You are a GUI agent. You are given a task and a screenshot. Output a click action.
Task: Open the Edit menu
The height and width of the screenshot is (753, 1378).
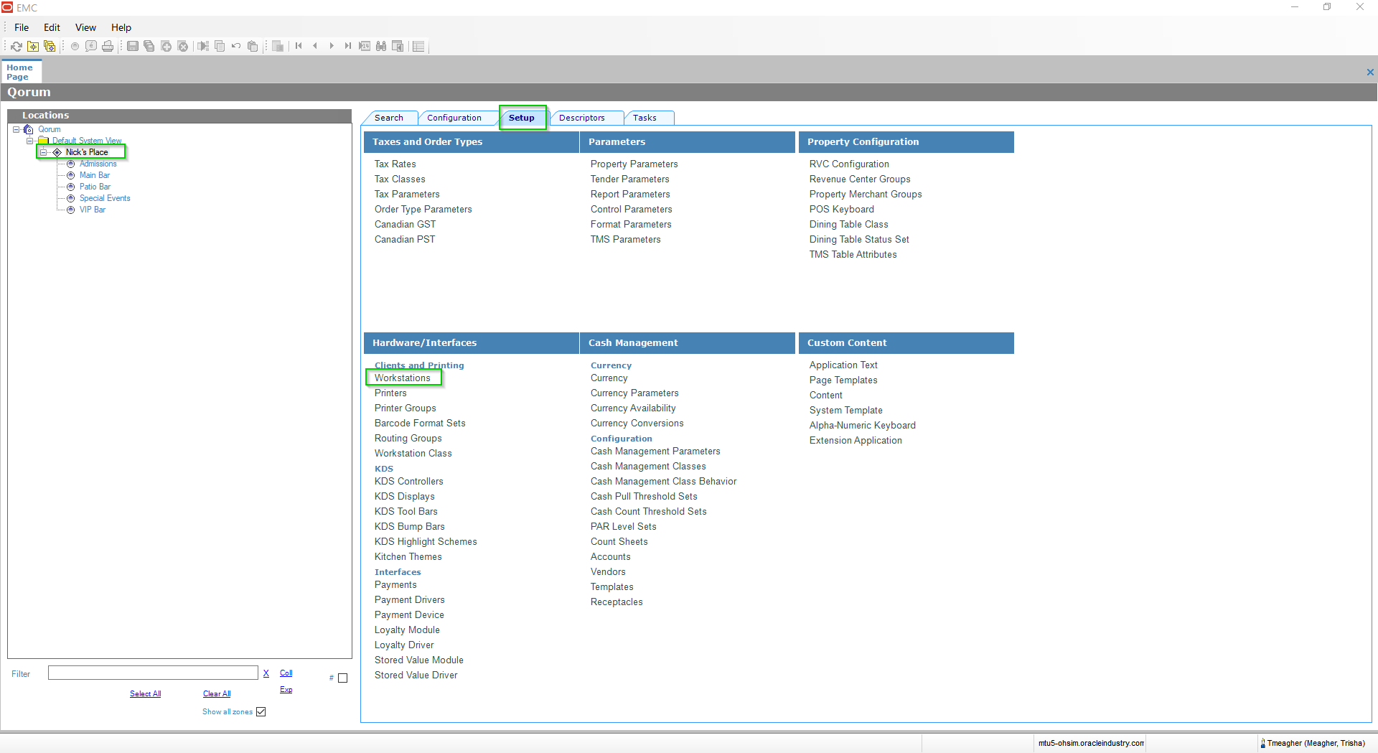click(x=51, y=27)
